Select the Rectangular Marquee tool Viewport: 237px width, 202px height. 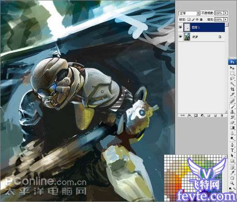[232, 74]
